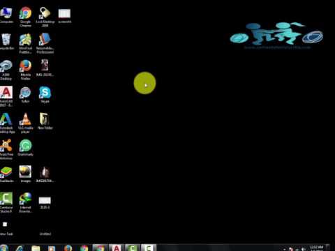Select the Avast Free Antivirus shortcut

coord(6,149)
